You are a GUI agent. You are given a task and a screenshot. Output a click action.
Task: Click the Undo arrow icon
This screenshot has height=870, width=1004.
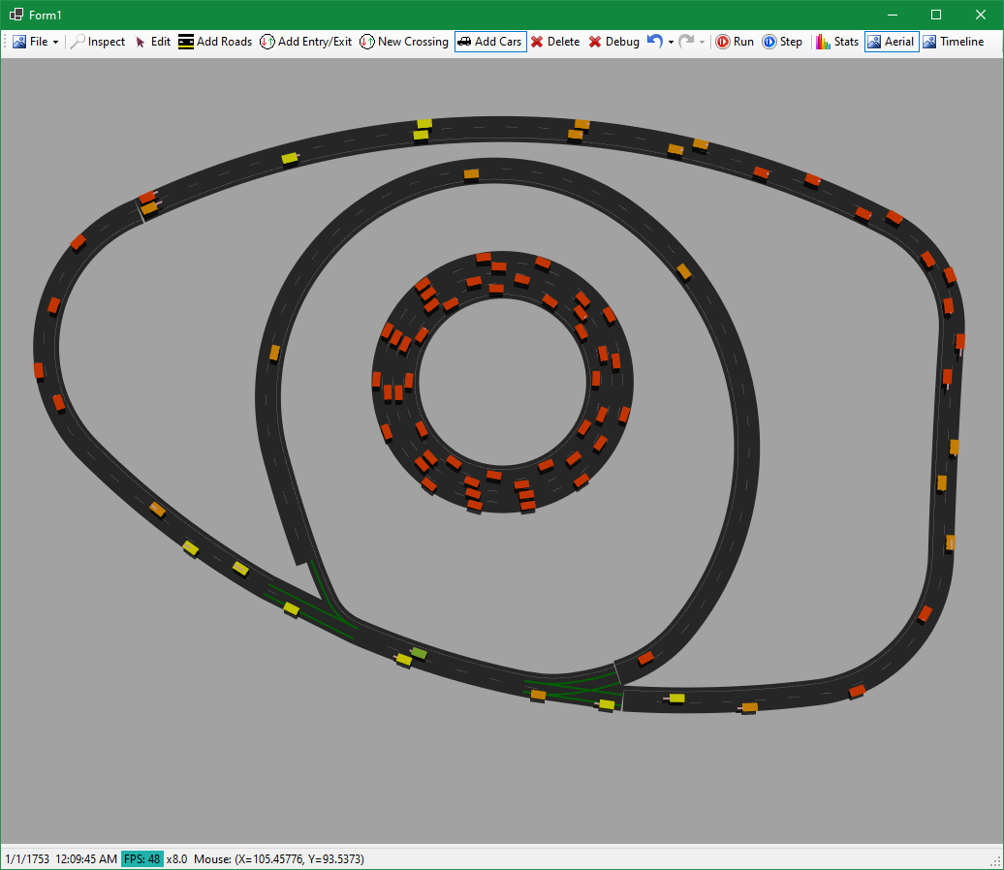click(654, 42)
